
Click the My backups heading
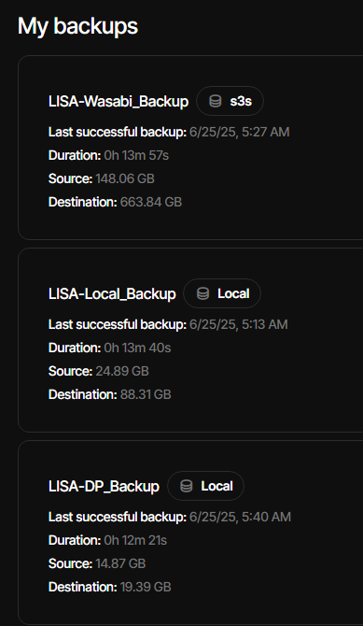(77, 26)
